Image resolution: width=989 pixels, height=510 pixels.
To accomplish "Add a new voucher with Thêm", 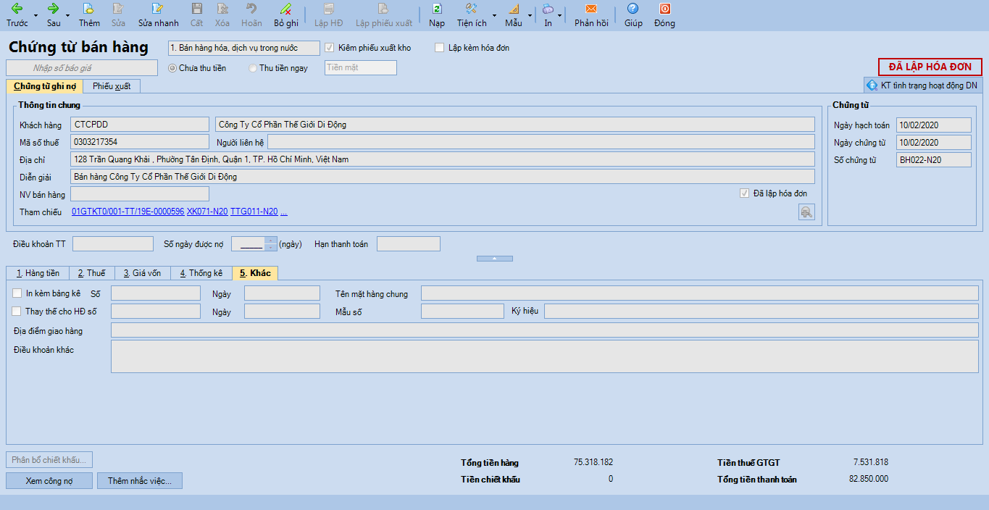I will point(89,14).
